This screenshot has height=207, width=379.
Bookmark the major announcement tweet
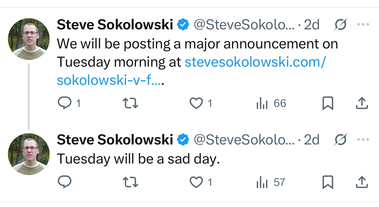(328, 103)
